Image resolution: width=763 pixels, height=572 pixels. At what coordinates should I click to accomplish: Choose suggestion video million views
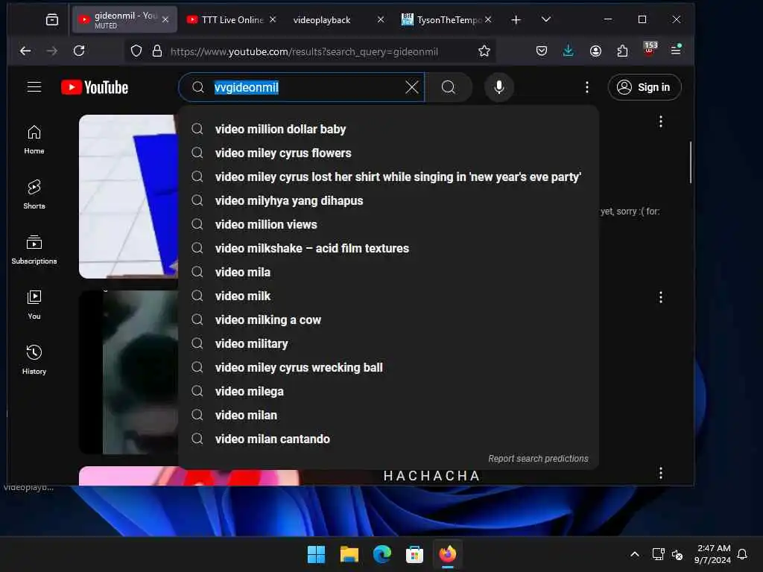tap(388, 224)
